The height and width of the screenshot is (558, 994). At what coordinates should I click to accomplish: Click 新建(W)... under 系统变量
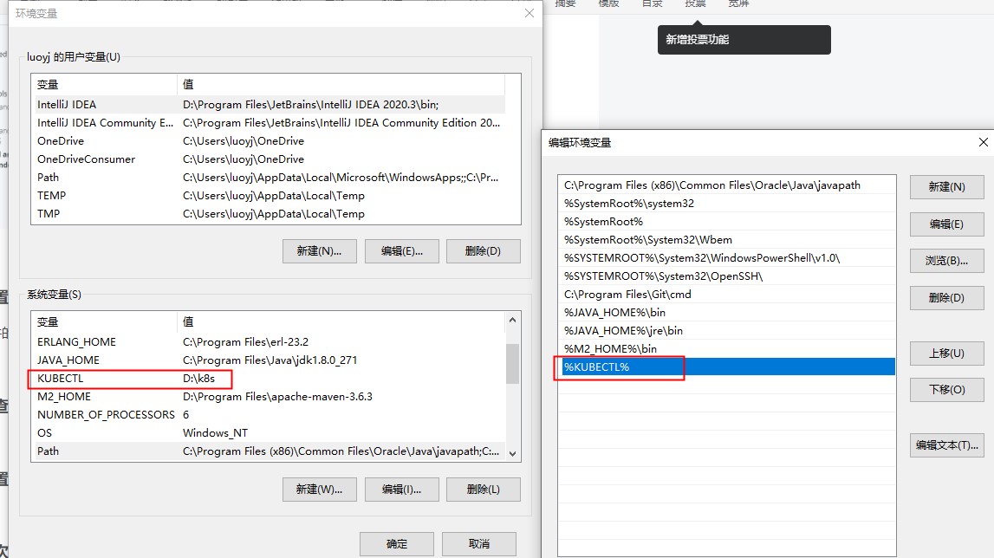tap(317, 490)
